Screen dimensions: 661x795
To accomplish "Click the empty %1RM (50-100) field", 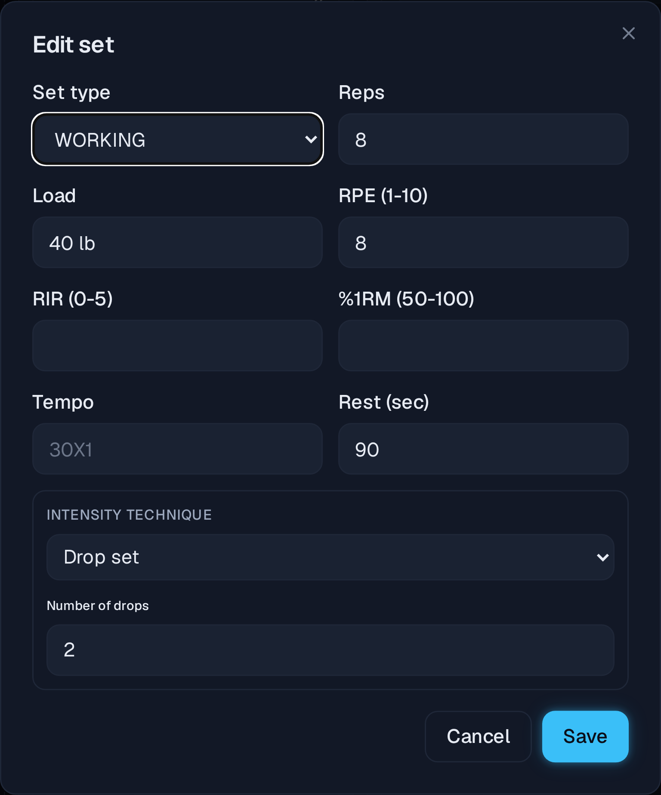I will click(483, 346).
